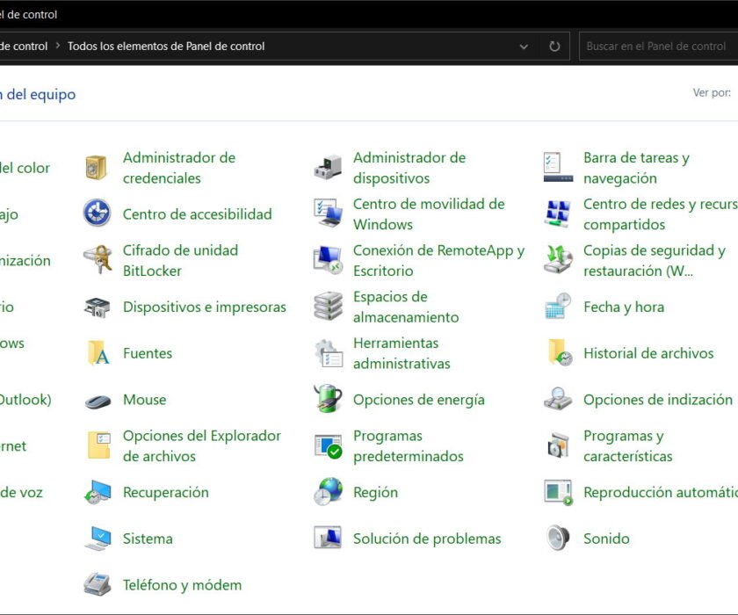Viewport: 738px width, 615px height.
Task: Open the Historial de archivos icon
Action: point(561,352)
